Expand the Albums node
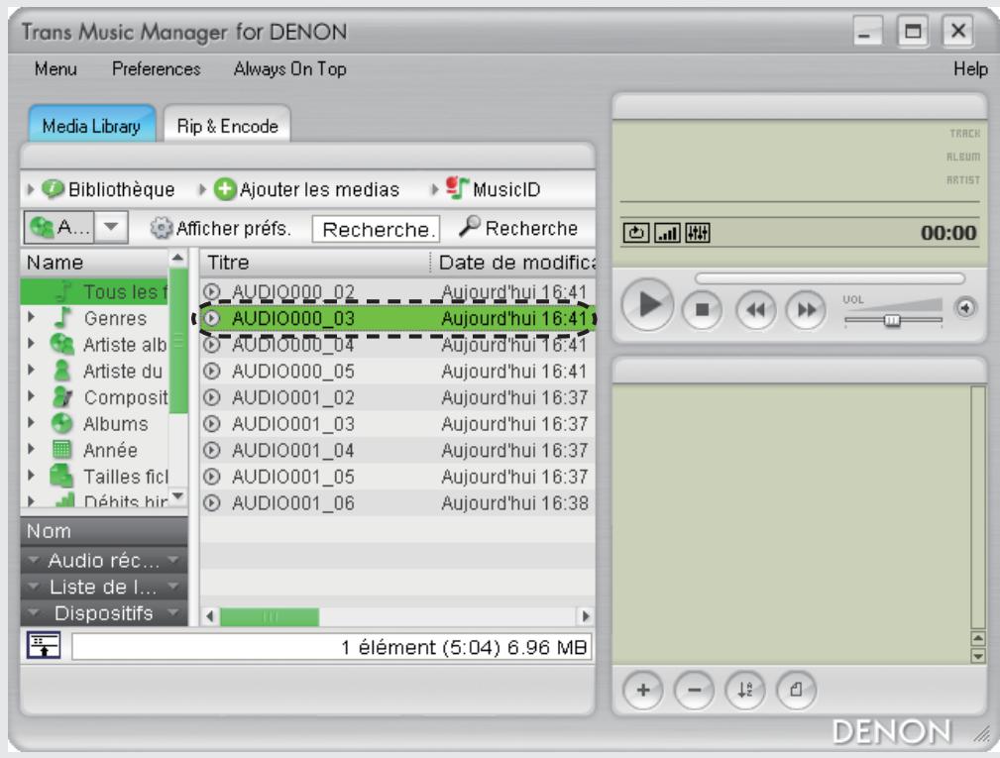The image size is (1000, 758). 32,423
